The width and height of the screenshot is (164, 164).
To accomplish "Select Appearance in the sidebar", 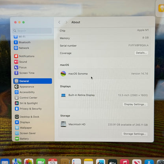I will (24, 87).
